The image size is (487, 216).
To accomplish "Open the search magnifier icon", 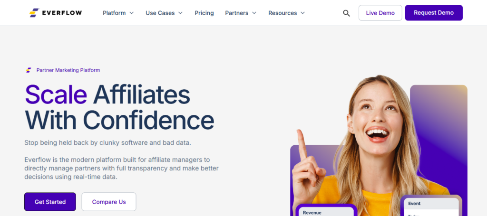I will [346, 13].
